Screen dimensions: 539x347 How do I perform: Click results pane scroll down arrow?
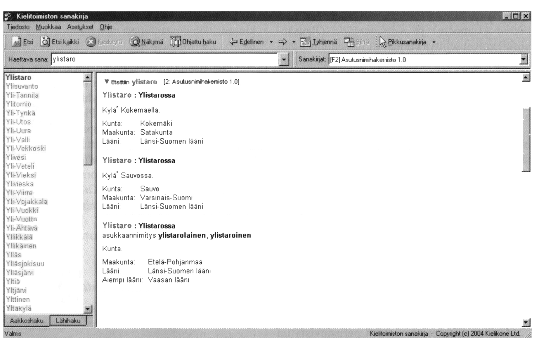526,322
